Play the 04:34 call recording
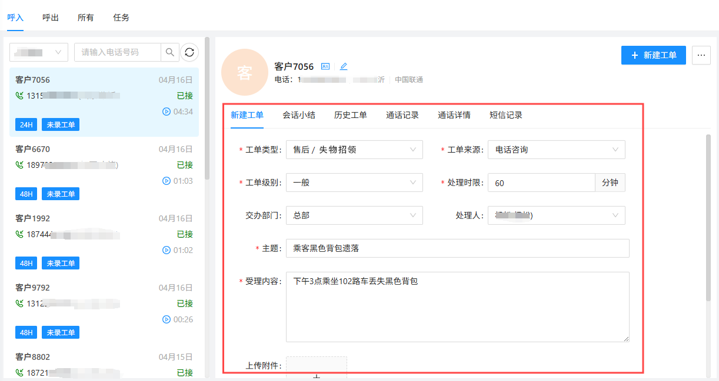Viewport: 719px width, 381px height. [167, 112]
